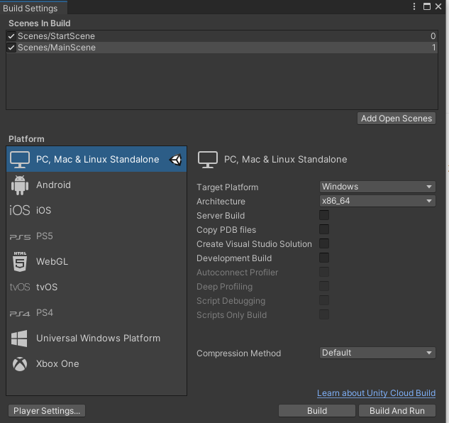Select the Scenes/StartScene row
The width and height of the screenshot is (449, 423).
pyautogui.click(x=222, y=36)
